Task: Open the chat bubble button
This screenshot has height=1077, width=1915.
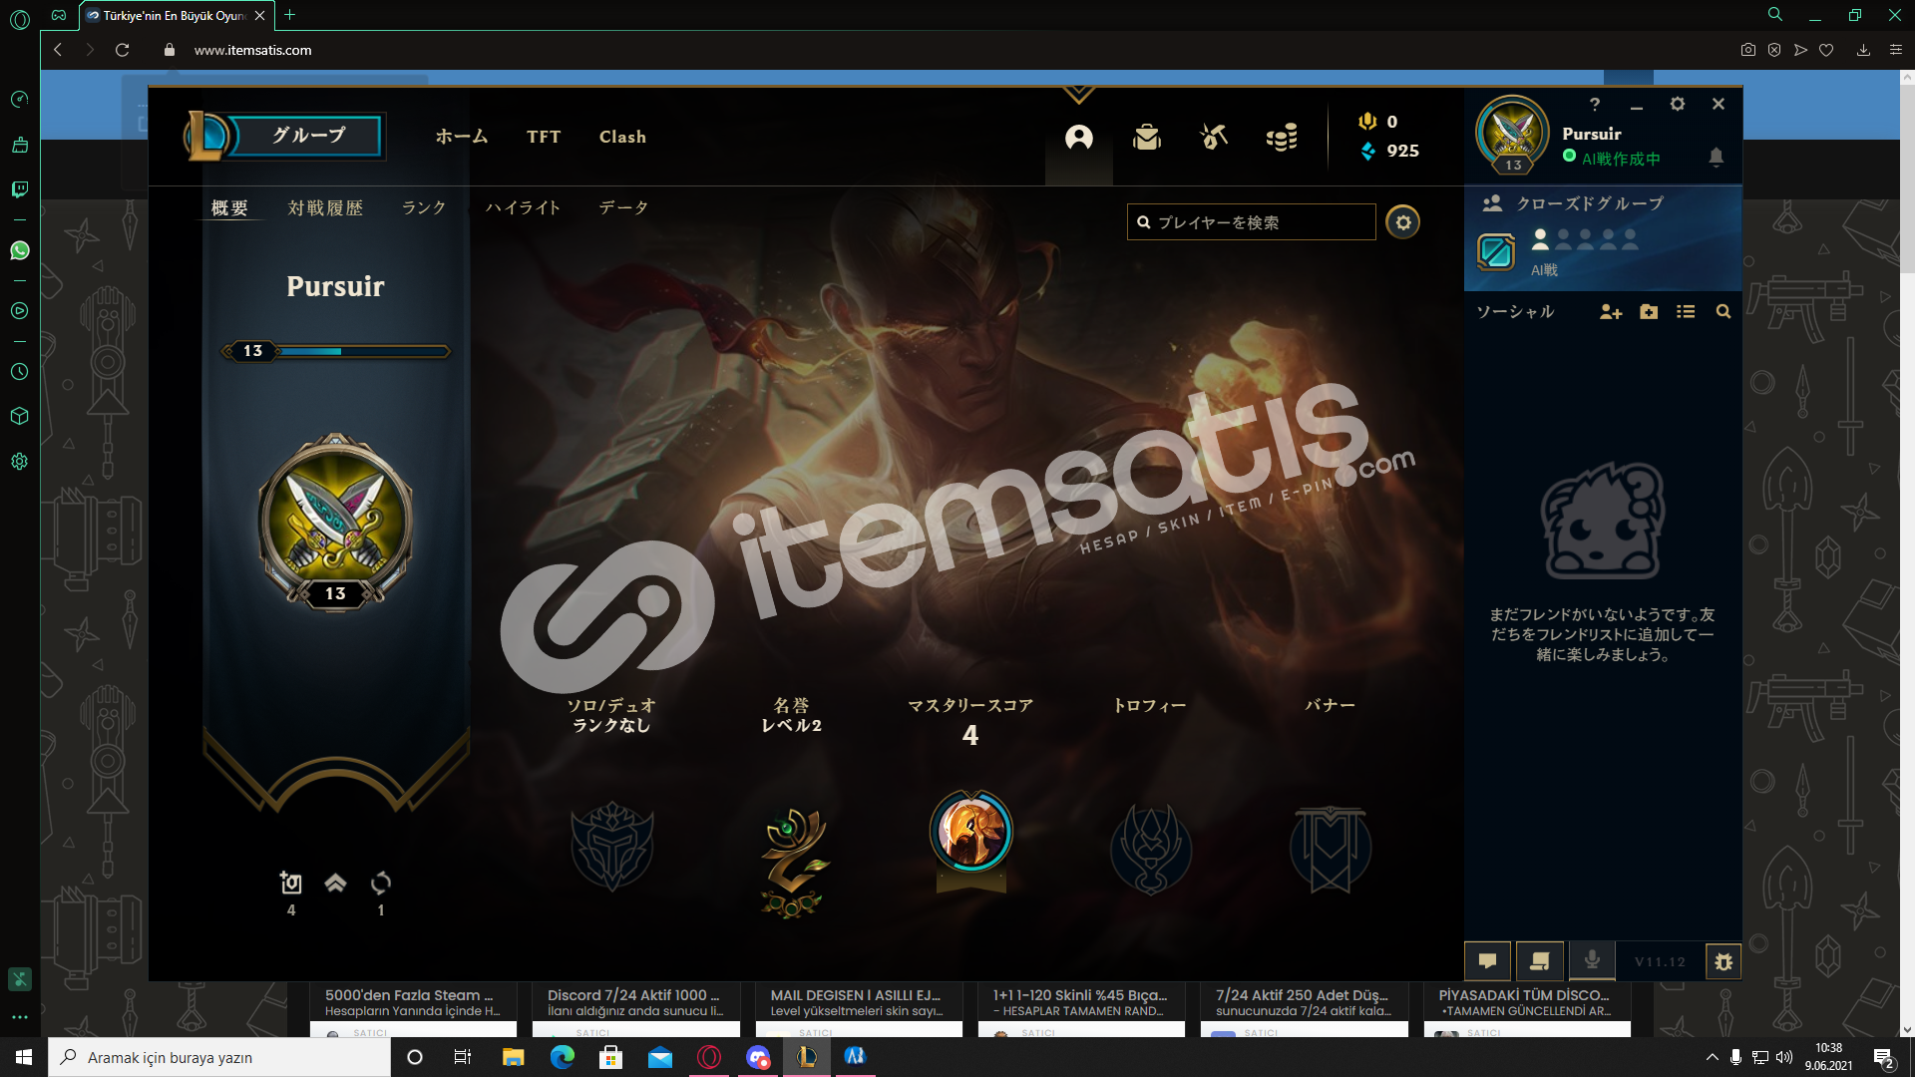Action: click(1487, 961)
